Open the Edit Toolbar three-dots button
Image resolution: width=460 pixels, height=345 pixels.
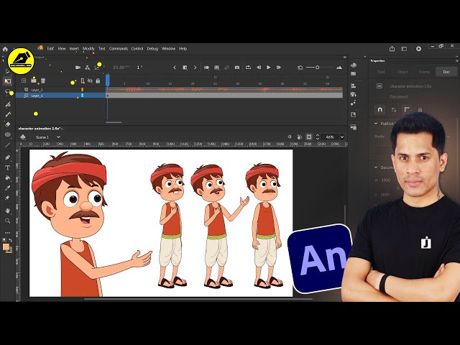click(x=8, y=233)
